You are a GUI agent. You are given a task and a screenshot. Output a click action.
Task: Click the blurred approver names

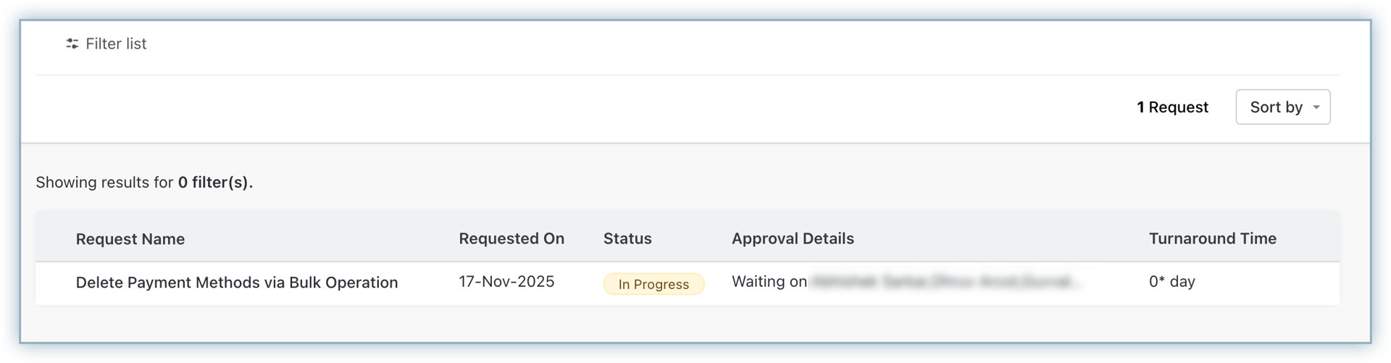coord(945,282)
